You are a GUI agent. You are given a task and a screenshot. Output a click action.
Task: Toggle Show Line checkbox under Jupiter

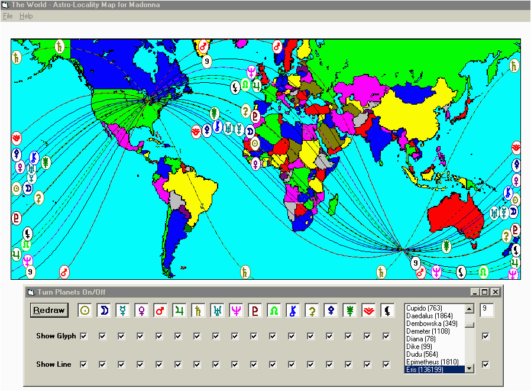click(178, 364)
